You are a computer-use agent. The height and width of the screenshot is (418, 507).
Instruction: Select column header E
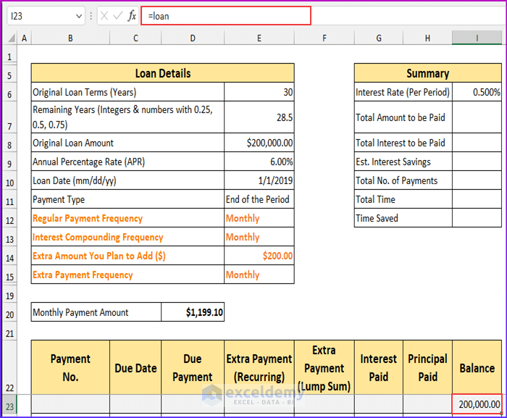coord(259,38)
